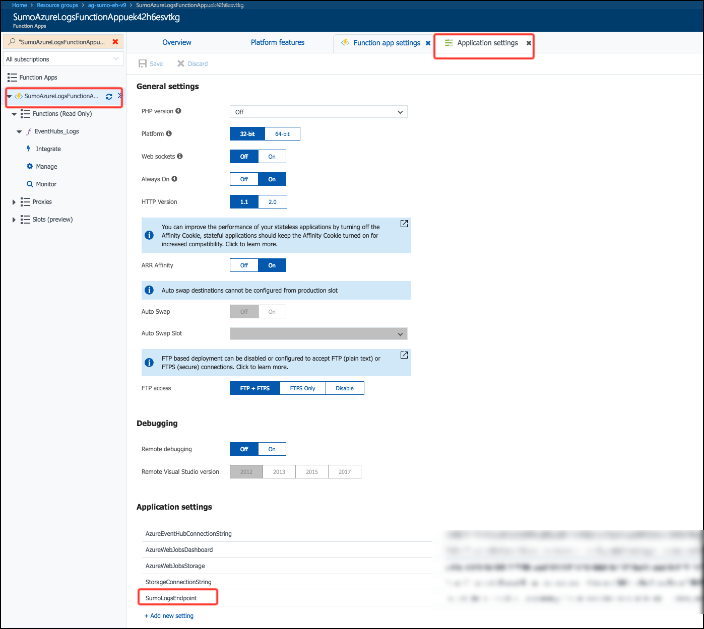
Task: Turn Web sockets On
Action: click(x=272, y=157)
